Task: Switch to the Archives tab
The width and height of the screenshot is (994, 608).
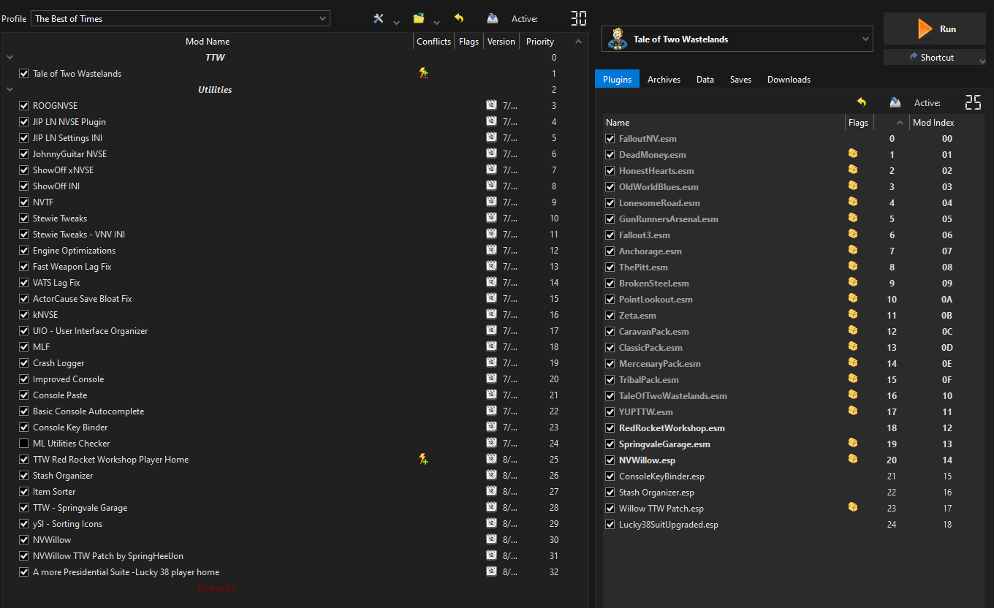Action: tap(664, 79)
